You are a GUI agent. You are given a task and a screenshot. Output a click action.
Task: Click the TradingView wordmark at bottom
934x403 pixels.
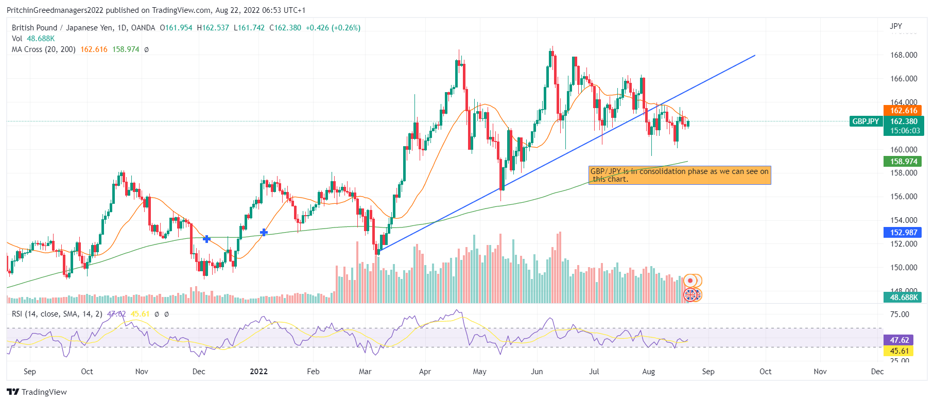44,392
